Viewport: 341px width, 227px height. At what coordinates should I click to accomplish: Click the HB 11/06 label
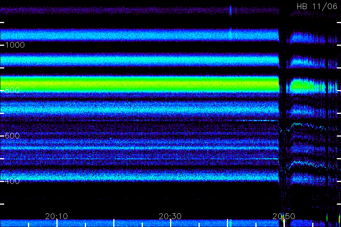click(x=317, y=6)
